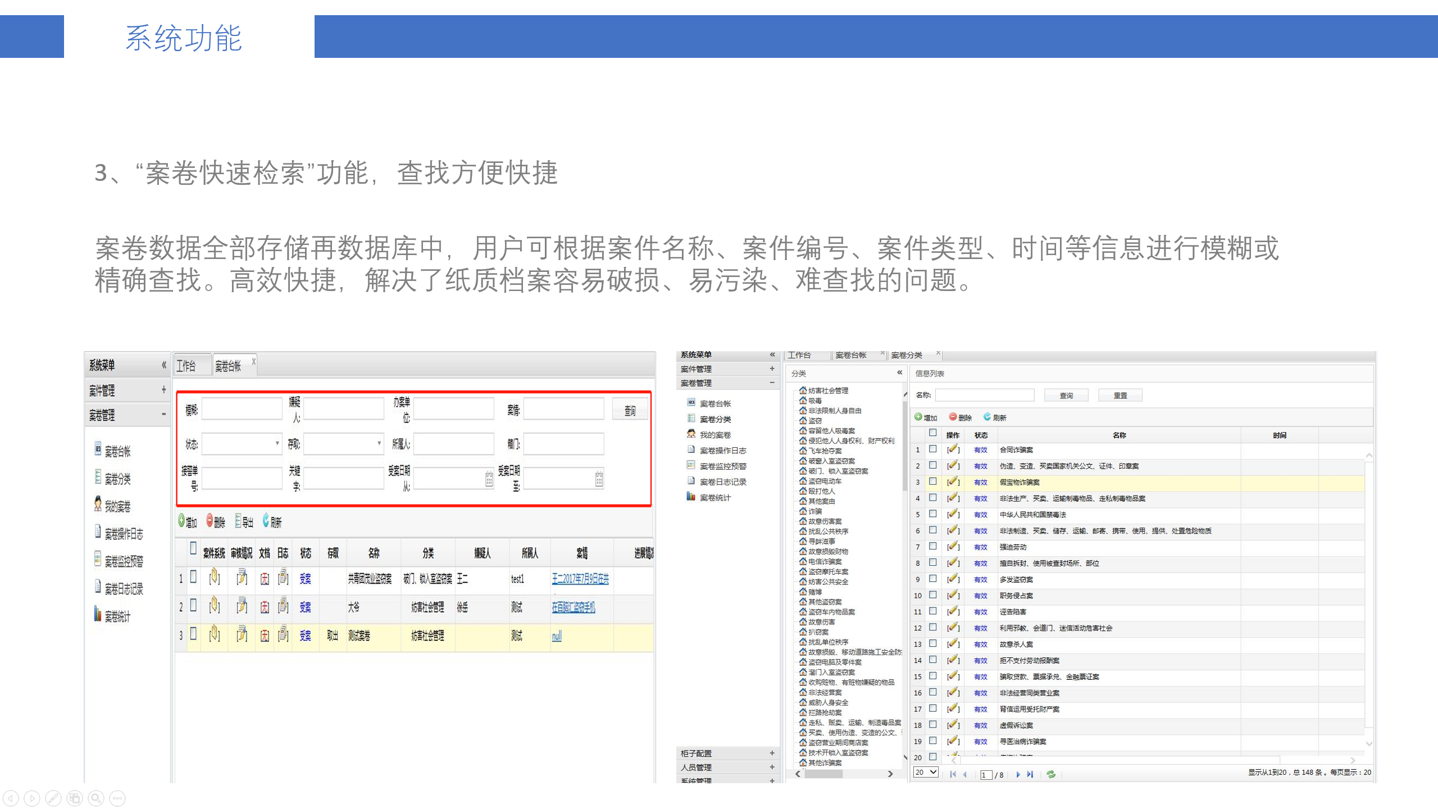
Task: Select the 案卷分类 tab in right window
Action: point(907,355)
